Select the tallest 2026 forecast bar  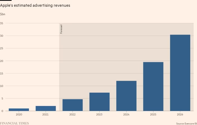180,73
